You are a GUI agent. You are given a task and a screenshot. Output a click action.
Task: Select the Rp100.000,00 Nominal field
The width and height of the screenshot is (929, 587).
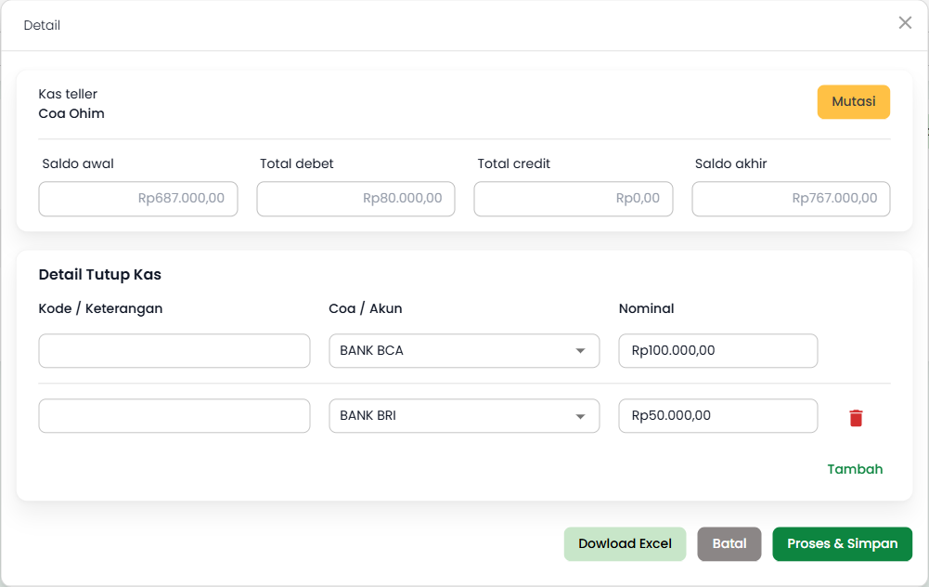(717, 351)
